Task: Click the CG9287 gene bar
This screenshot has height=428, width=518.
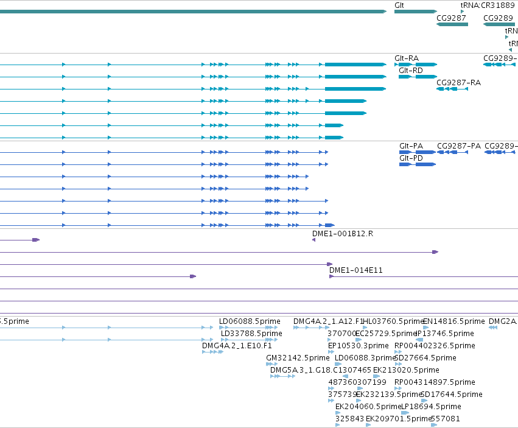Action: (x=452, y=24)
